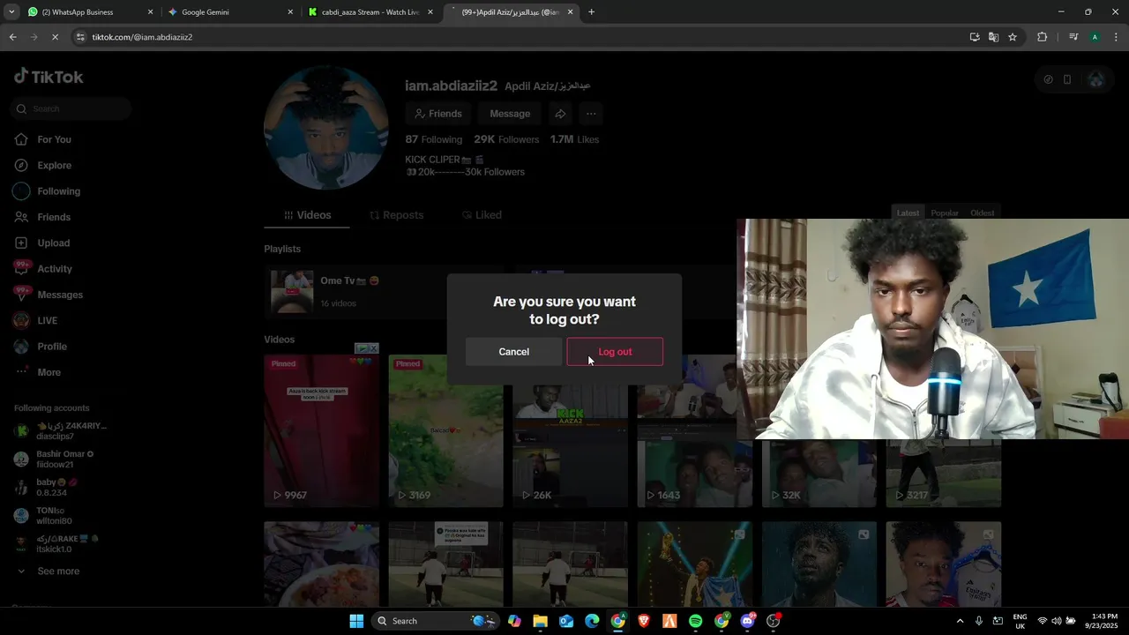This screenshot has height=635, width=1129.
Task: Switch to the Liked tab
Action: pyautogui.click(x=482, y=215)
